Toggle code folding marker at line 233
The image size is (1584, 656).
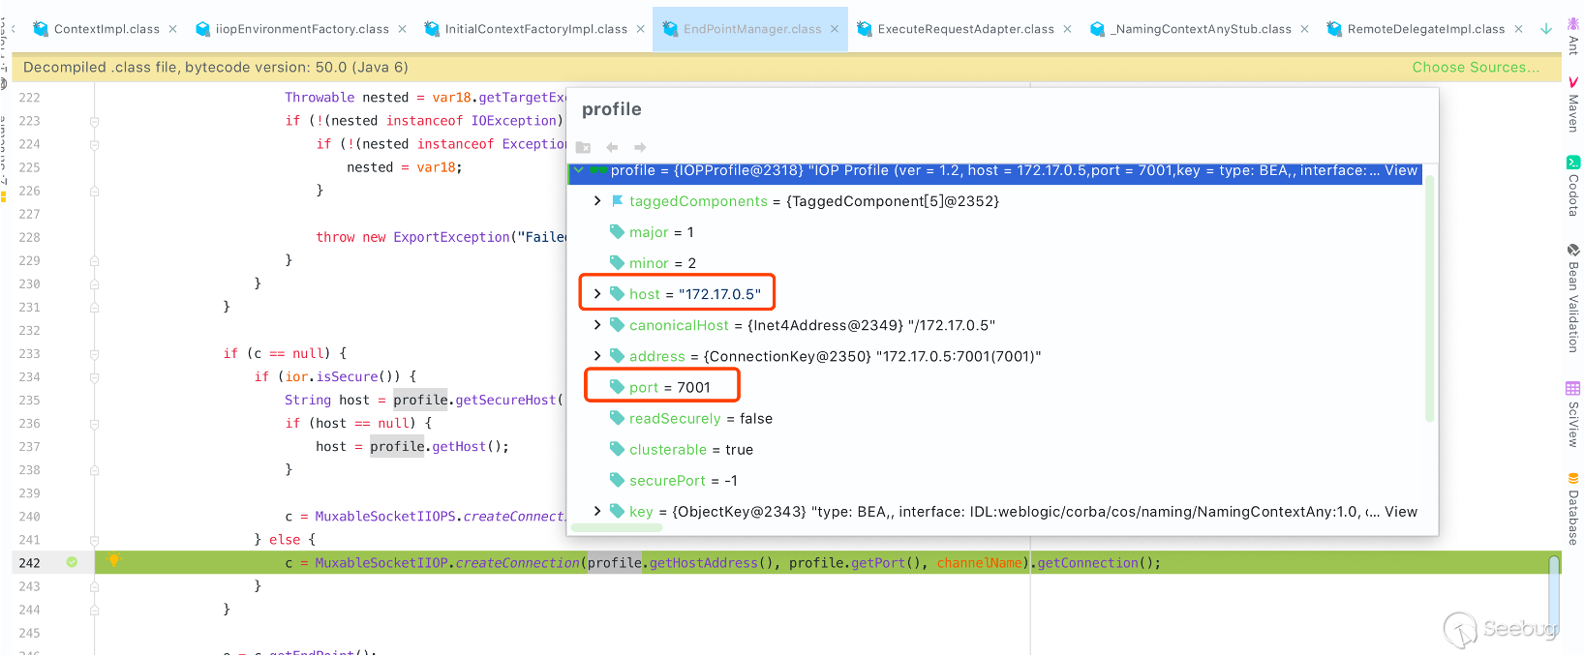tap(94, 353)
